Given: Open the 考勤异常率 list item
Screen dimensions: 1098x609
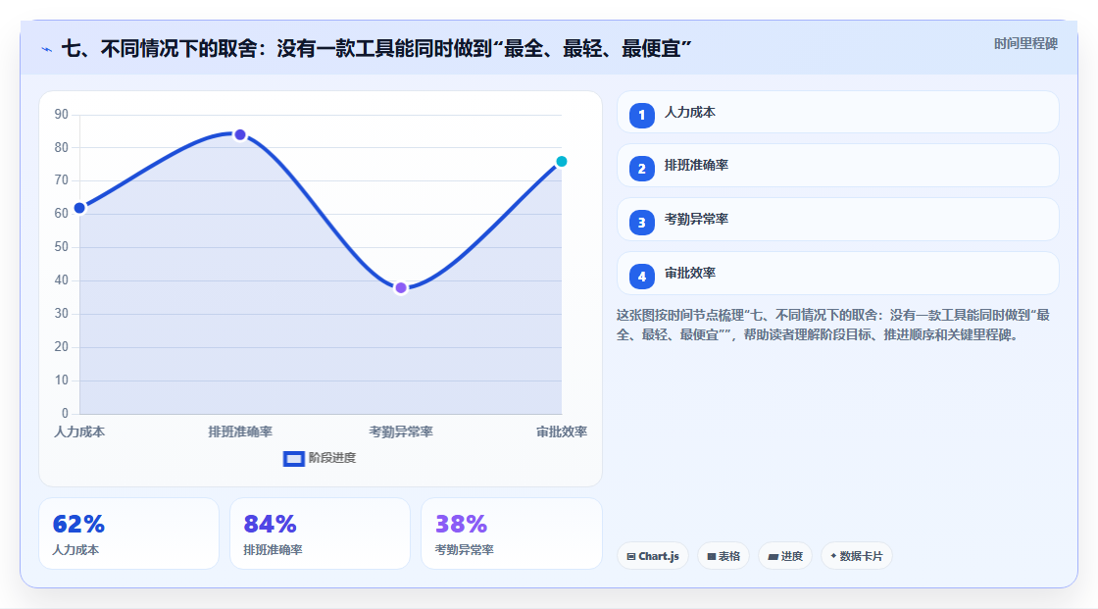Looking at the screenshot, I should coord(837,220).
